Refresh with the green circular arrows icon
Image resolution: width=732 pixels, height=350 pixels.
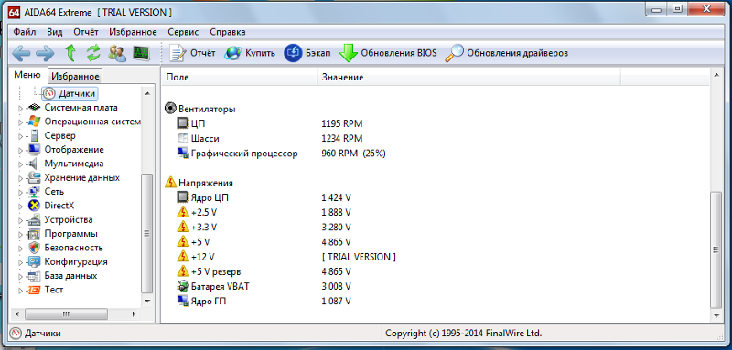pyautogui.click(x=93, y=53)
